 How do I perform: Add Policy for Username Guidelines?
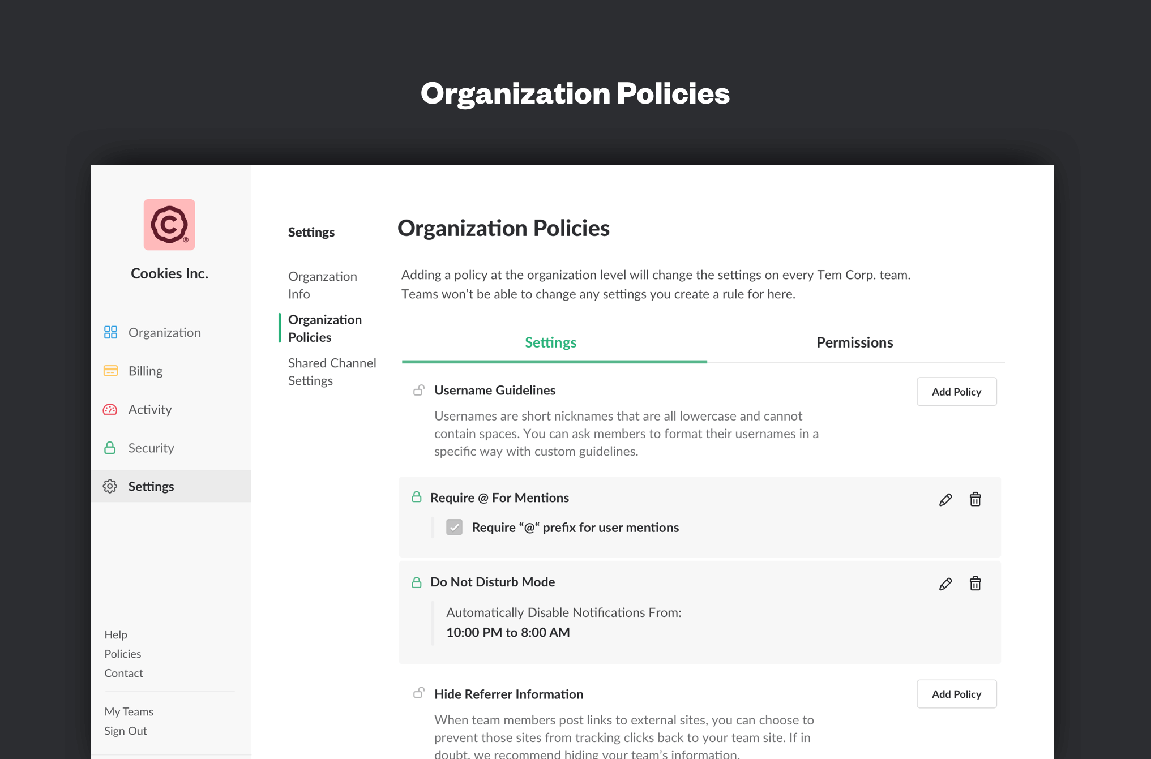956,392
